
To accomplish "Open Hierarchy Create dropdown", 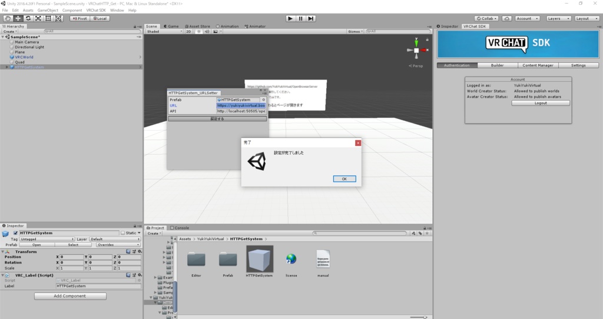I will [x=11, y=32].
